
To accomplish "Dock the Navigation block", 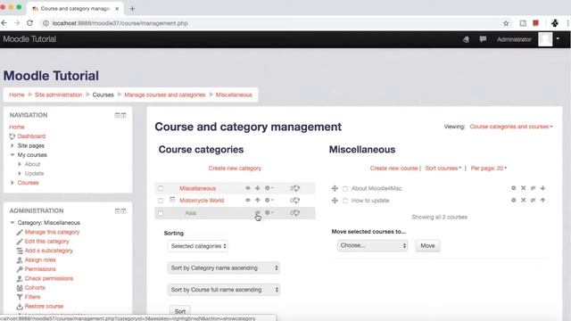I will (x=124, y=115).
